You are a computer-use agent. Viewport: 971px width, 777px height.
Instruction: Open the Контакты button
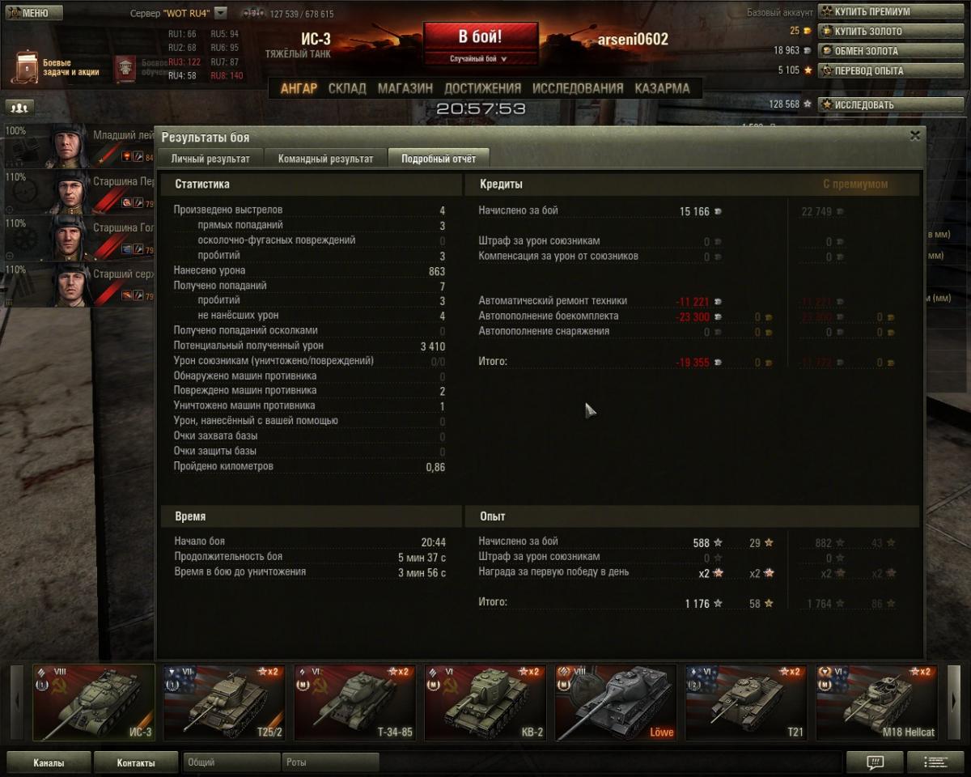[x=136, y=762]
